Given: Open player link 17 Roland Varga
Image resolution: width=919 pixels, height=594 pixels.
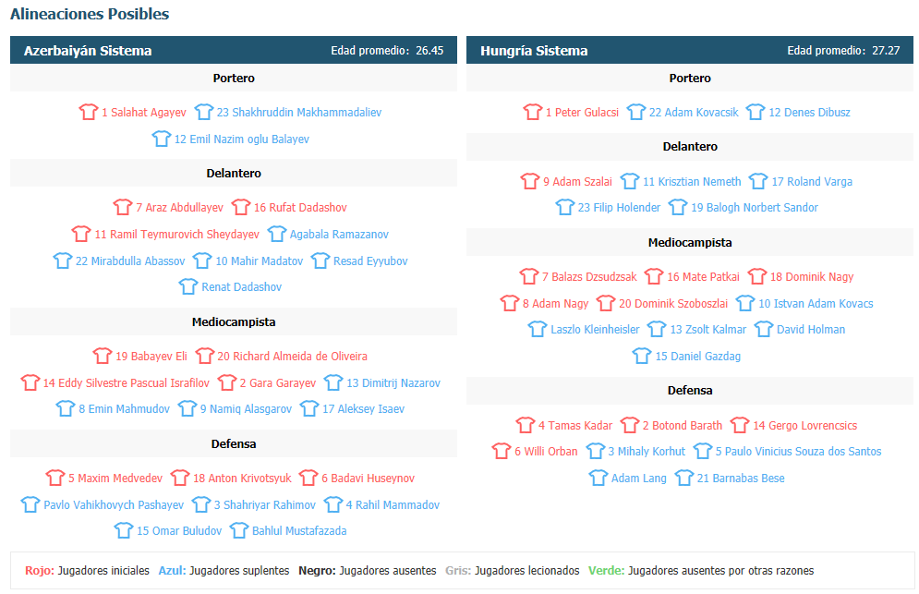Looking at the screenshot, I should [812, 181].
